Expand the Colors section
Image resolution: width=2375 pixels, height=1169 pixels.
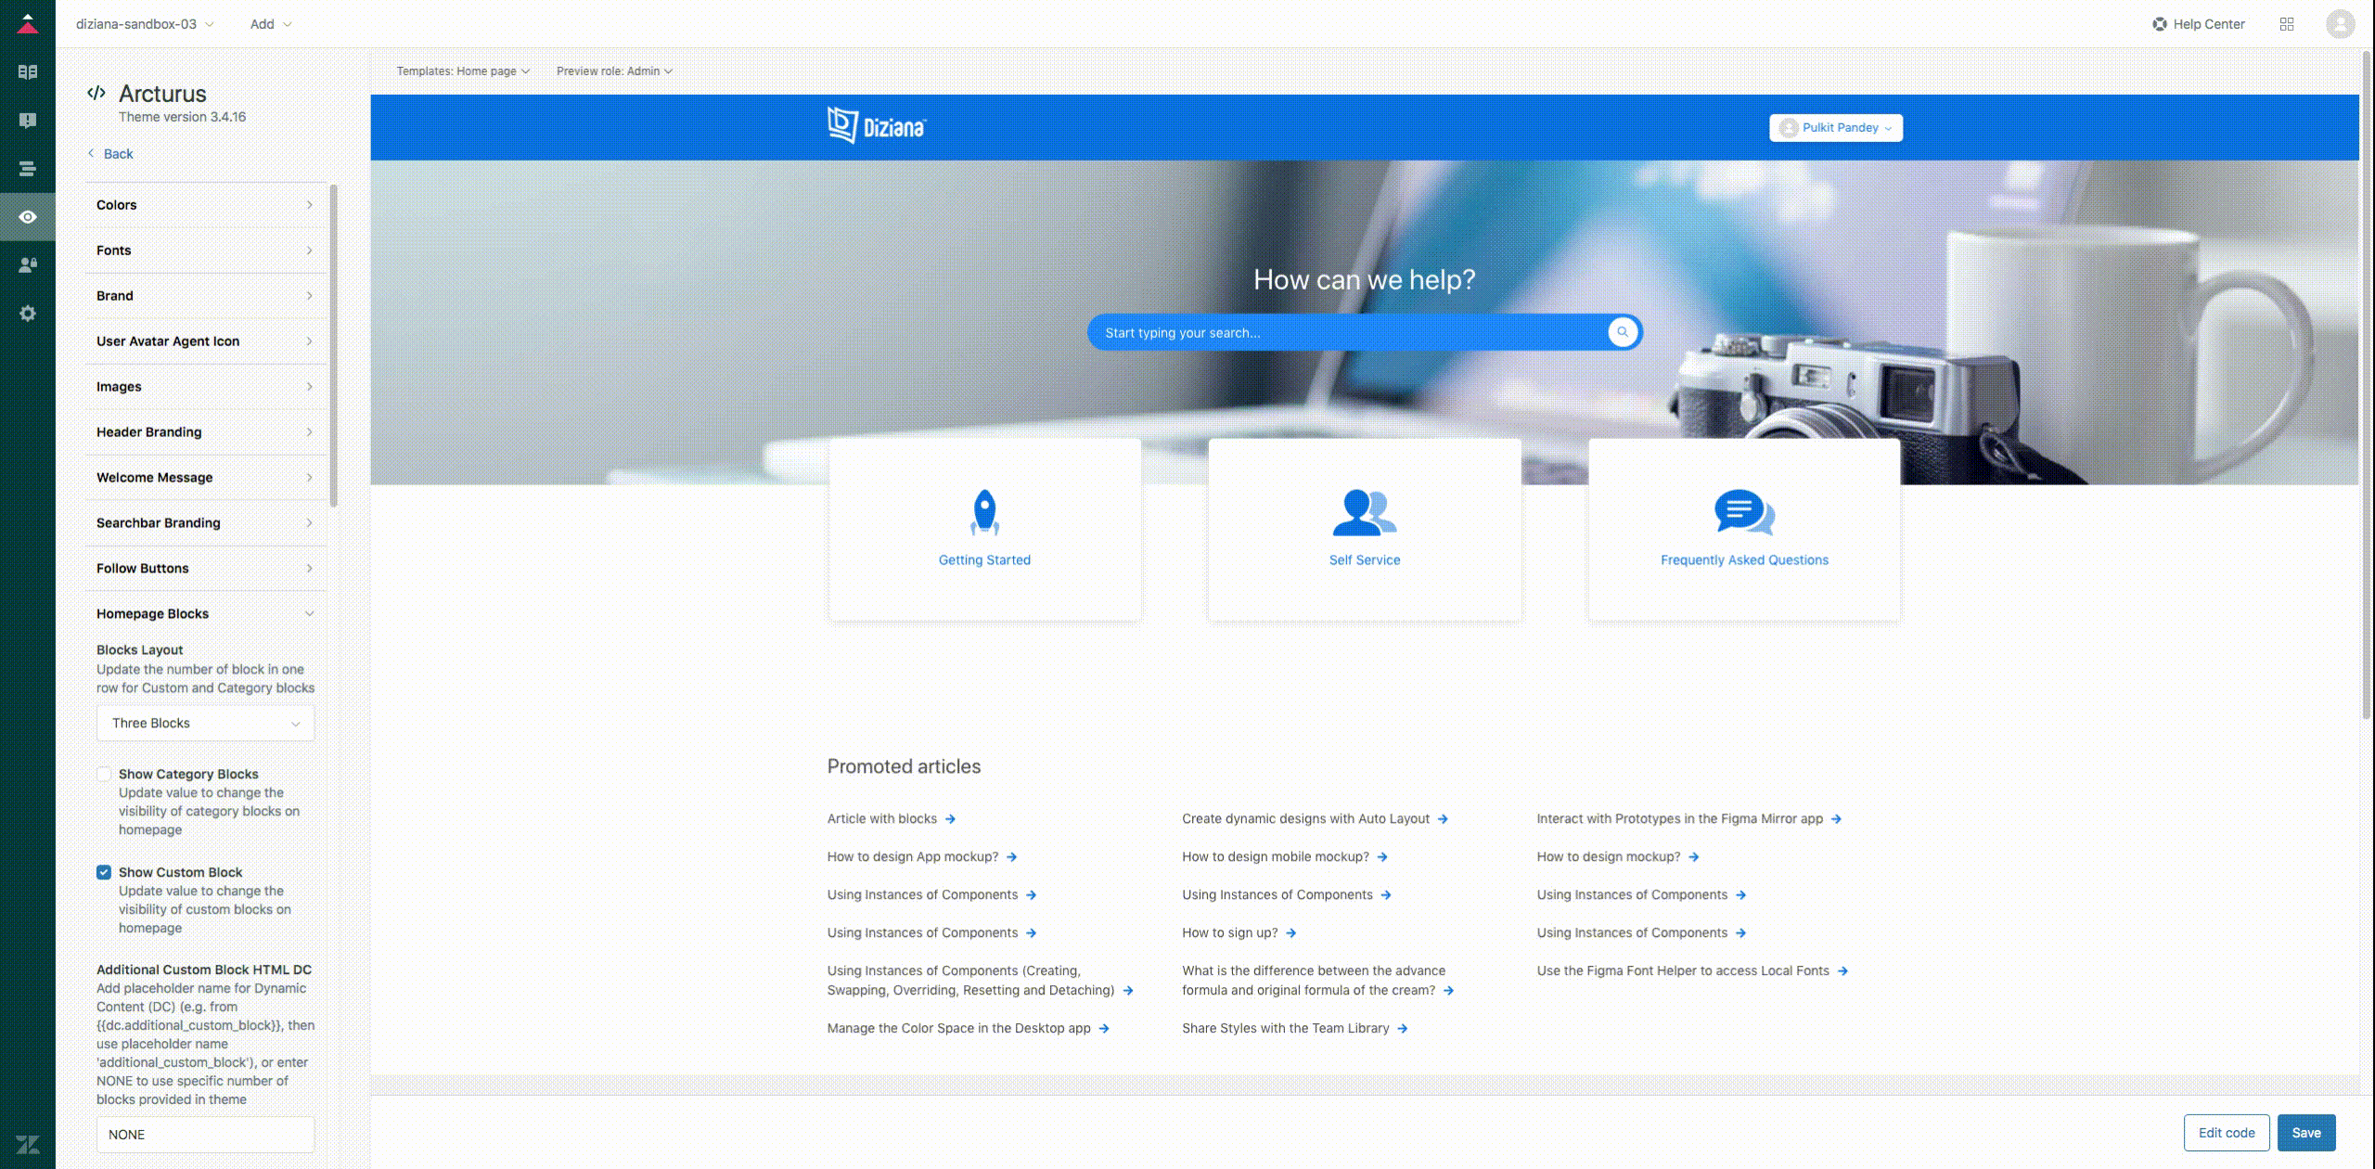coord(205,205)
